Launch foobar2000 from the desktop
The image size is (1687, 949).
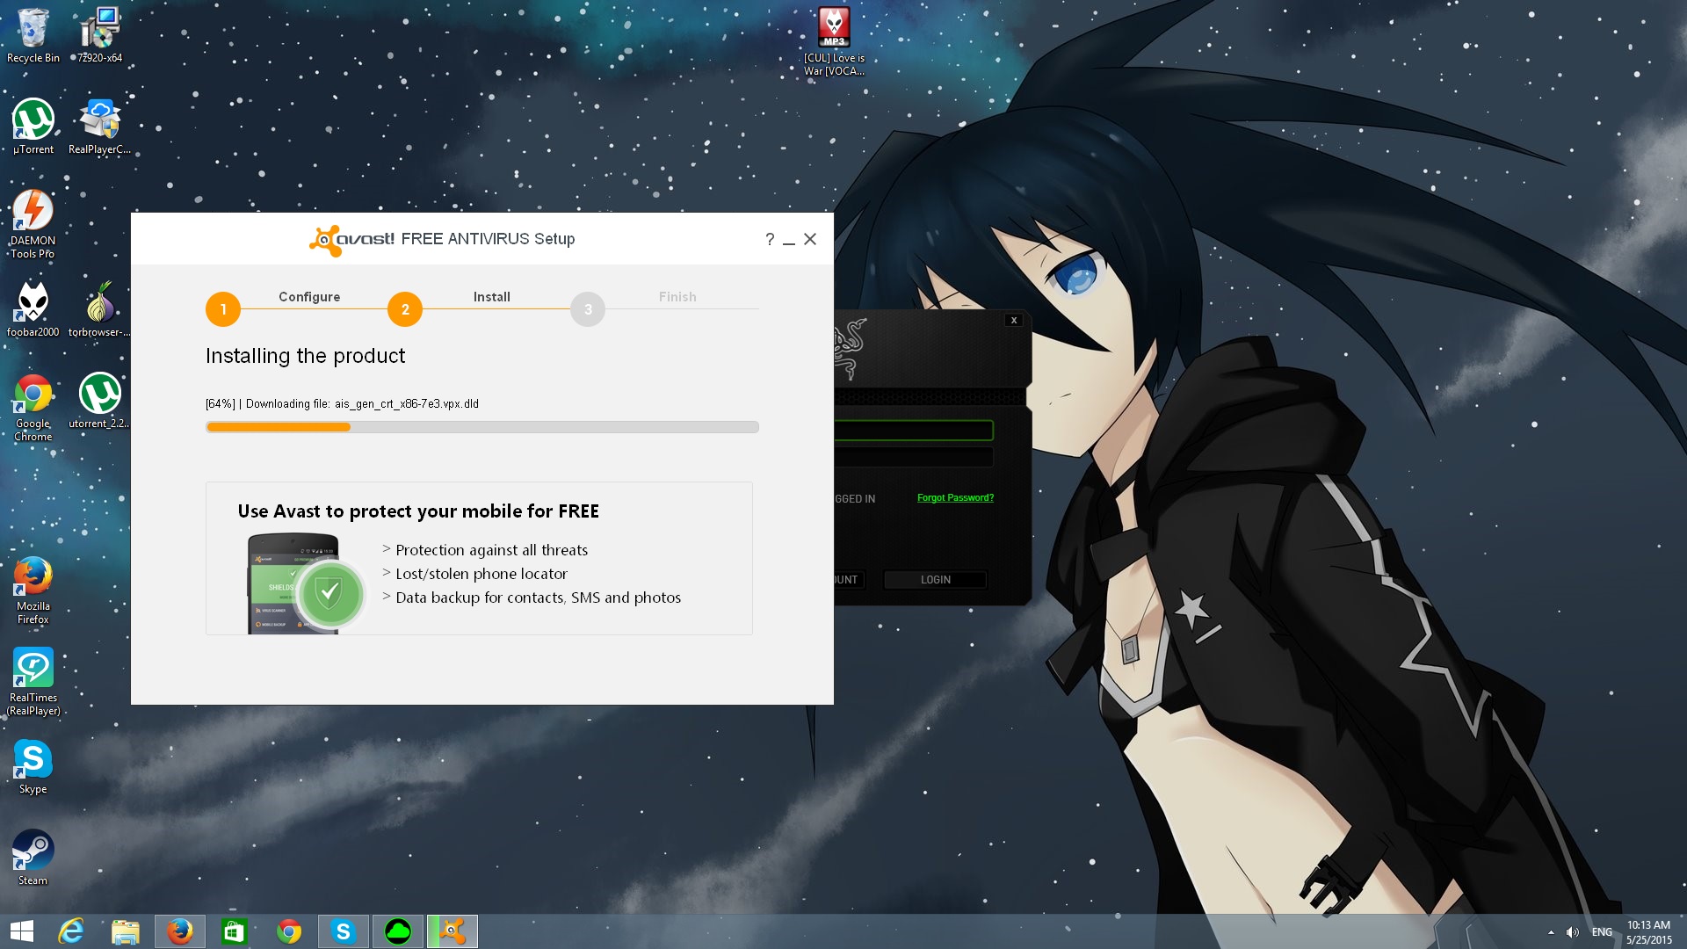[x=33, y=303]
